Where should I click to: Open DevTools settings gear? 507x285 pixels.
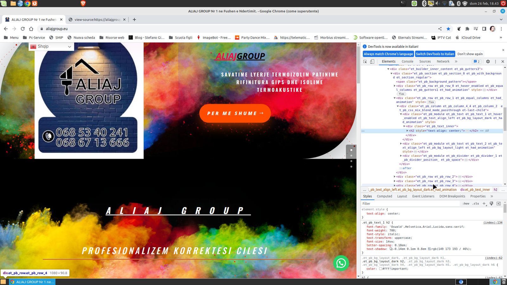pos(488,61)
